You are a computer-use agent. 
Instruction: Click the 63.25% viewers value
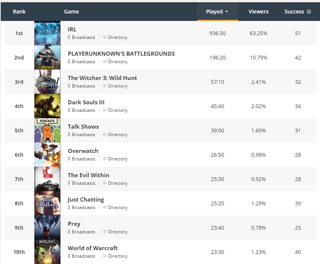click(x=258, y=33)
